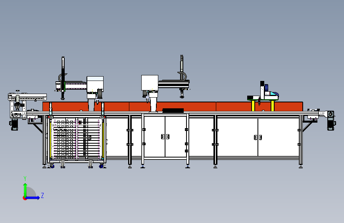Select the left yellow support leg of the right robot
344x223 pixels.
point(253,106)
